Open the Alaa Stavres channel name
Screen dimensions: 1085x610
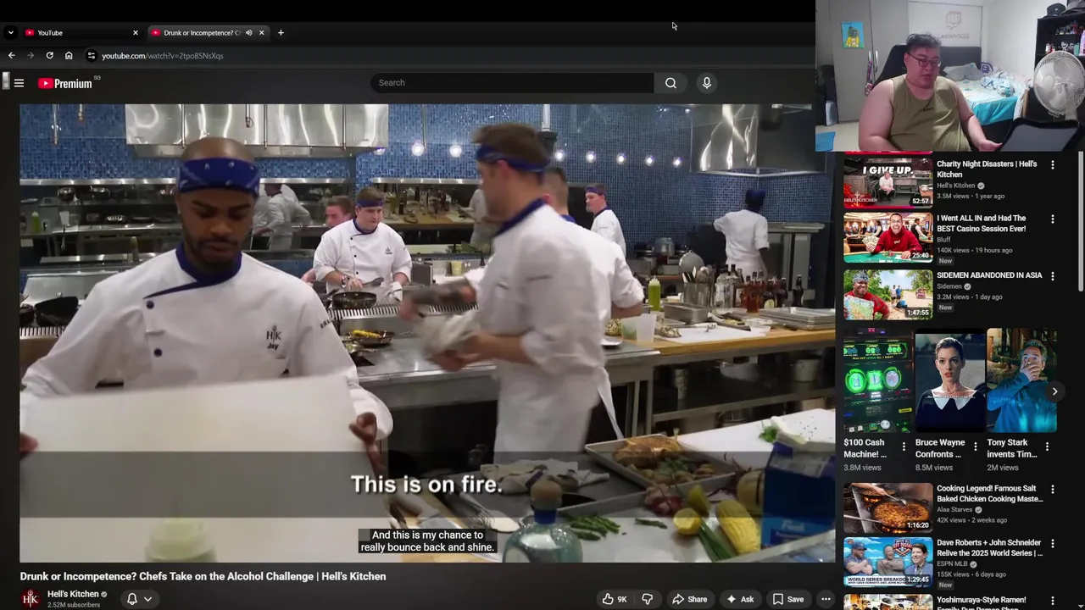955,510
